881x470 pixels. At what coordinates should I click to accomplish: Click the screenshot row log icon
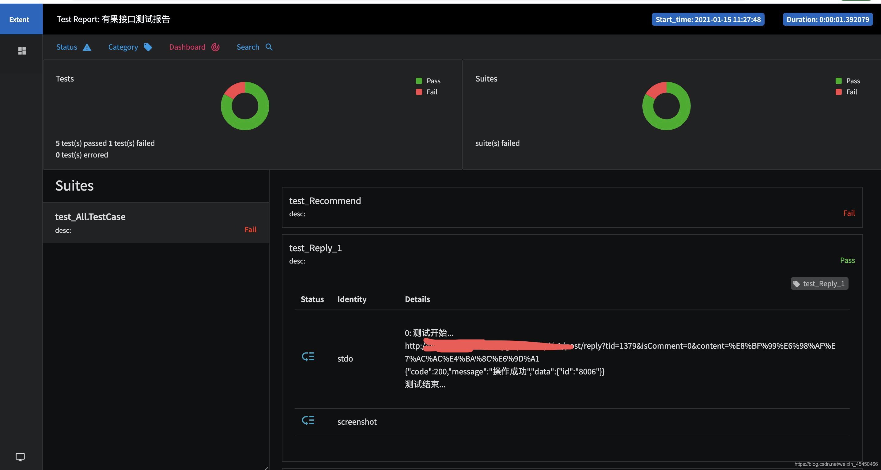coord(308,420)
